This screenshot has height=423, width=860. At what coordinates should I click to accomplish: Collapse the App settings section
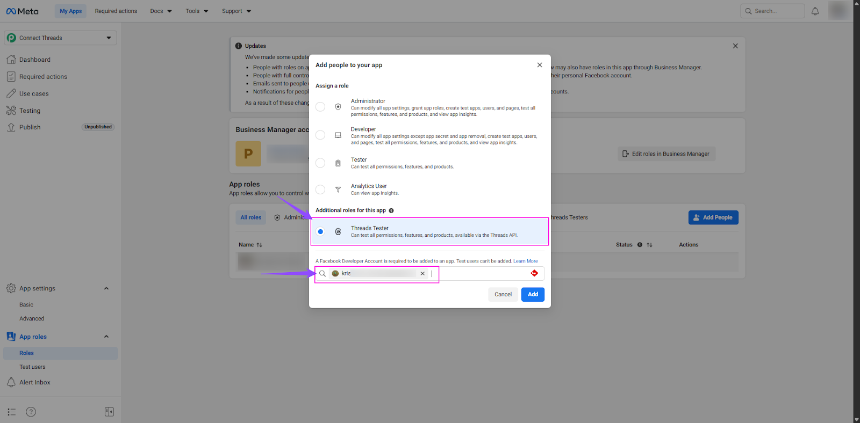pyautogui.click(x=106, y=289)
